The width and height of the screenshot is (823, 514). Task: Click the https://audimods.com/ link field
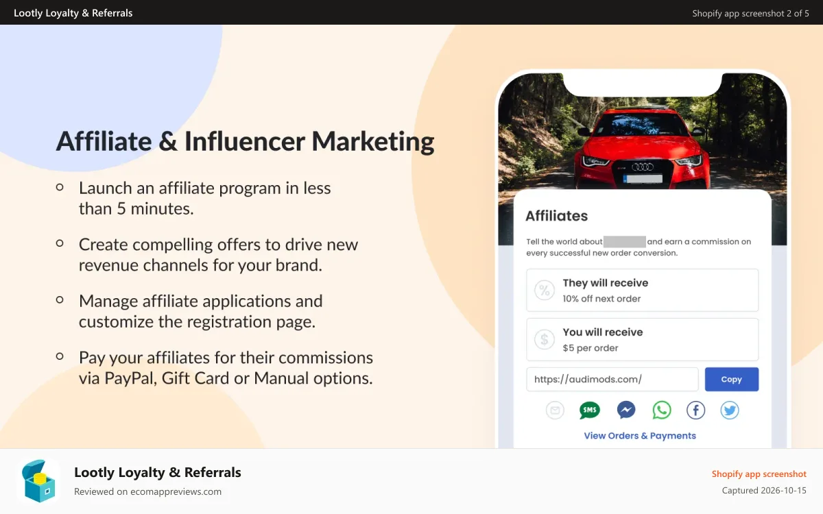[612, 379]
